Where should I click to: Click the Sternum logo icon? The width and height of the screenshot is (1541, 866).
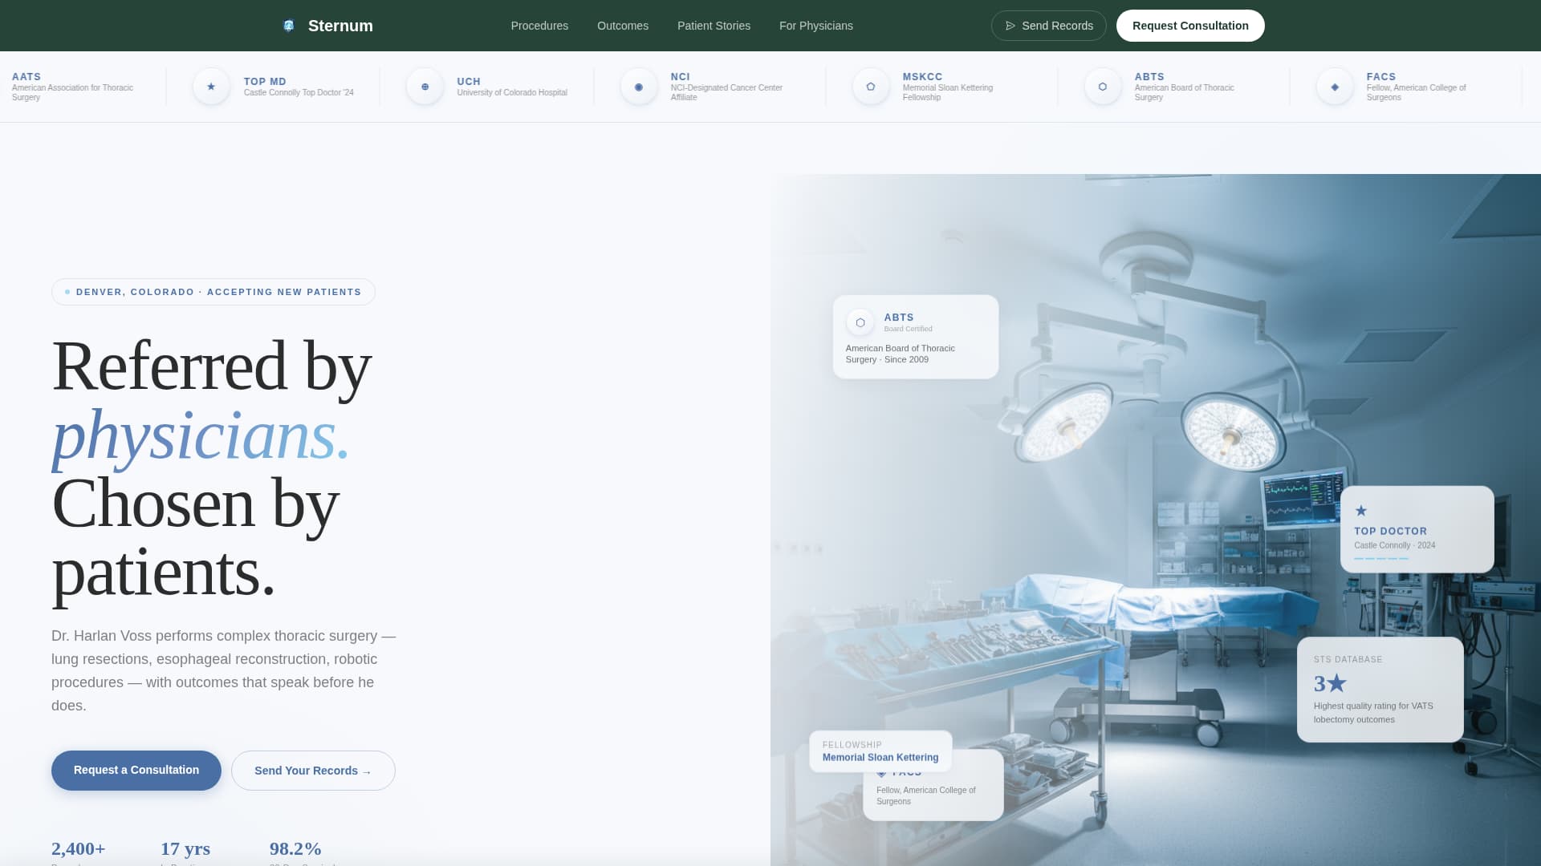(289, 26)
